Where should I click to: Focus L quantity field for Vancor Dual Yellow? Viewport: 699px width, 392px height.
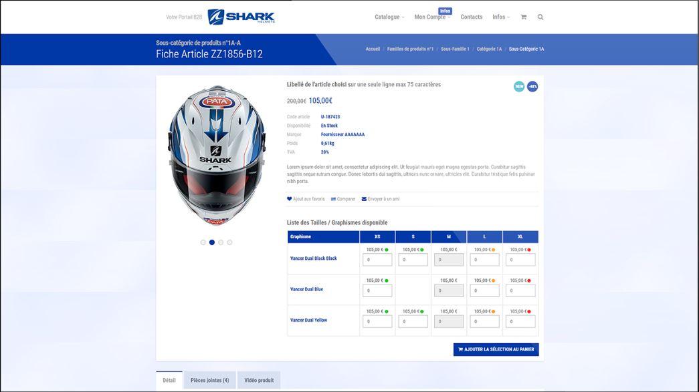coord(484,321)
